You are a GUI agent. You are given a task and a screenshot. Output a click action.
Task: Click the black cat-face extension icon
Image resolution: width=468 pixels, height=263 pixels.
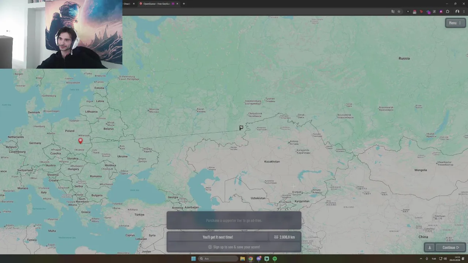408,12
